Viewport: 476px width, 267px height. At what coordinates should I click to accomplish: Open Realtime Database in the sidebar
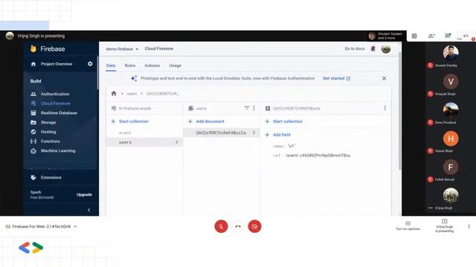[59, 113]
